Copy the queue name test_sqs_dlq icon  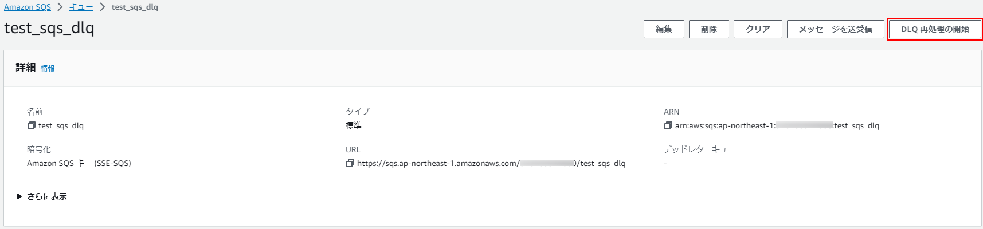(x=32, y=125)
